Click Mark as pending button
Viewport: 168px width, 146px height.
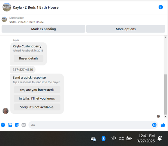tap(43, 29)
